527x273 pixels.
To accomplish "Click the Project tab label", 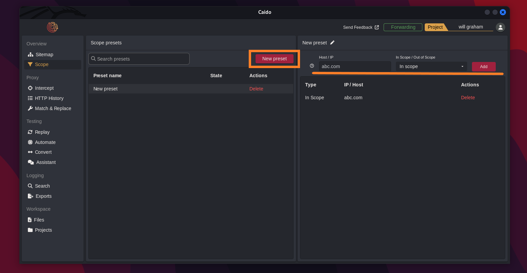I will click(x=435, y=27).
